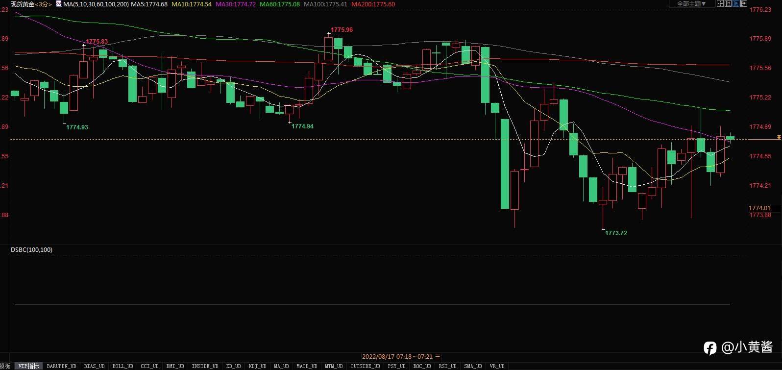This screenshot has height=370, width=782.
Task: Click the 1775.83 peak price label
Action: point(97,42)
